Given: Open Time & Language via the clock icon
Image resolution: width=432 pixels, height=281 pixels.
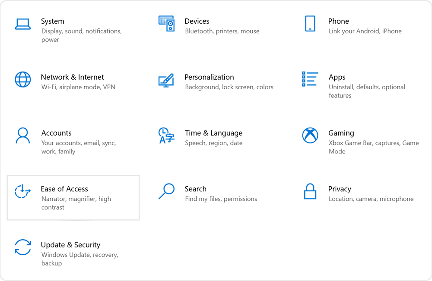Looking at the screenshot, I should [x=167, y=136].
